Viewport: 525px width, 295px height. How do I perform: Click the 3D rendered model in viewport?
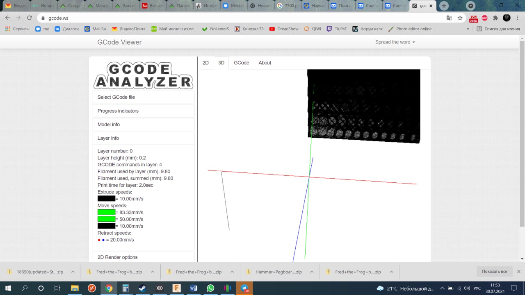point(364,106)
